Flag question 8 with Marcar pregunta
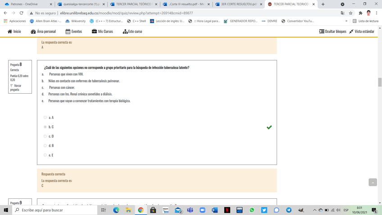This screenshot has height=215, width=382. click(16, 87)
